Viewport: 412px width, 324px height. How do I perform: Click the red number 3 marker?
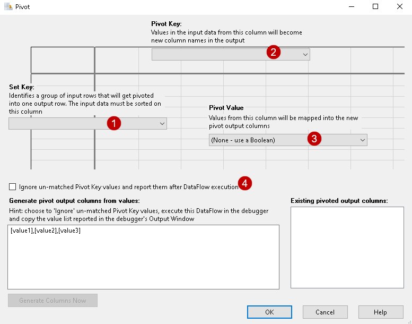[x=314, y=139]
